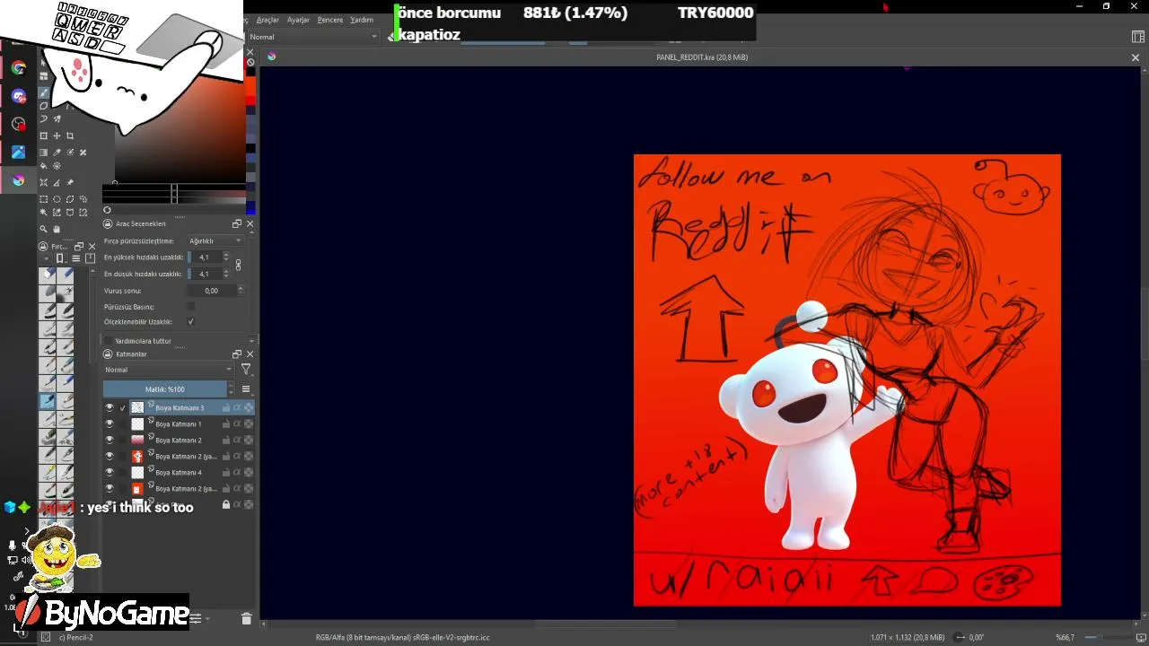Select the Pan hand tool
1149x646 pixels.
57,229
